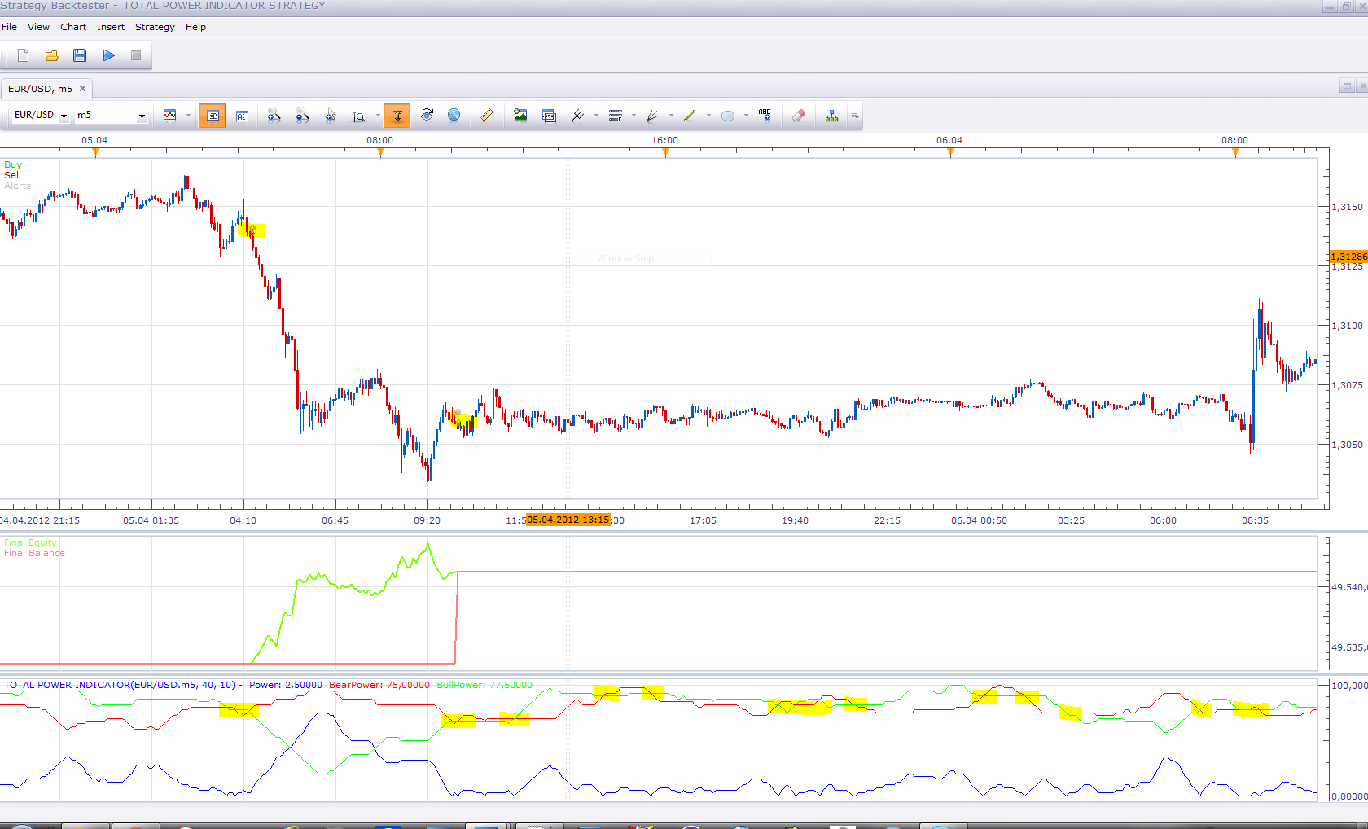1368x829 pixels.
Task: Pick the eraser tool in the chart toolbar
Action: point(799,116)
